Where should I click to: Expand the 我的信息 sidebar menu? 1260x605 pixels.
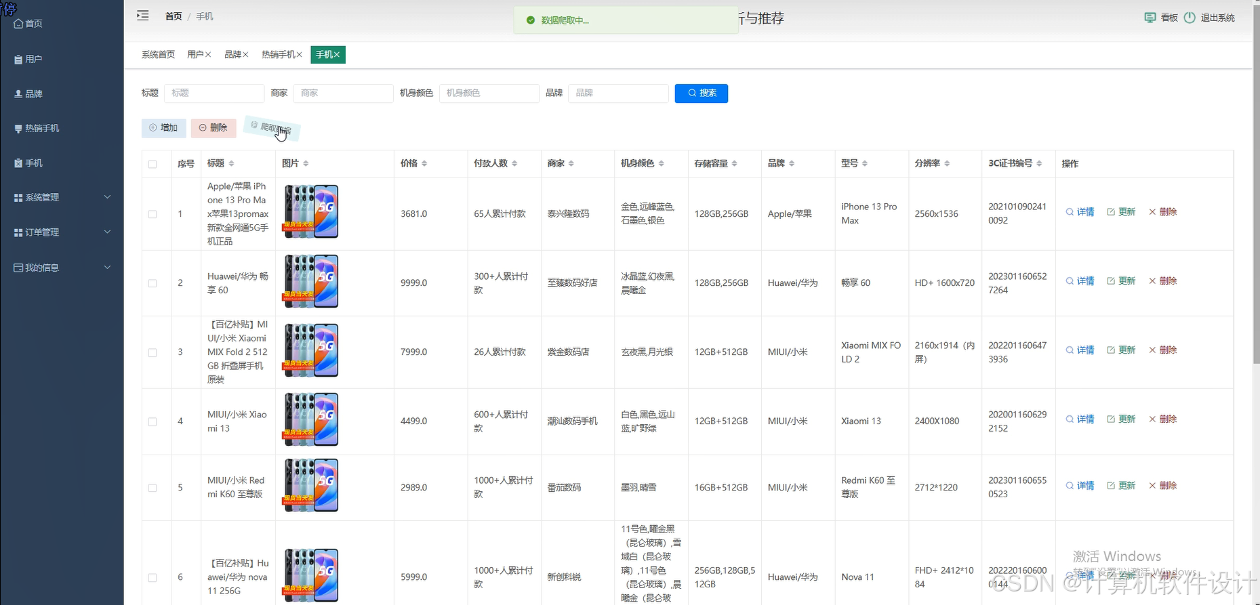point(62,268)
